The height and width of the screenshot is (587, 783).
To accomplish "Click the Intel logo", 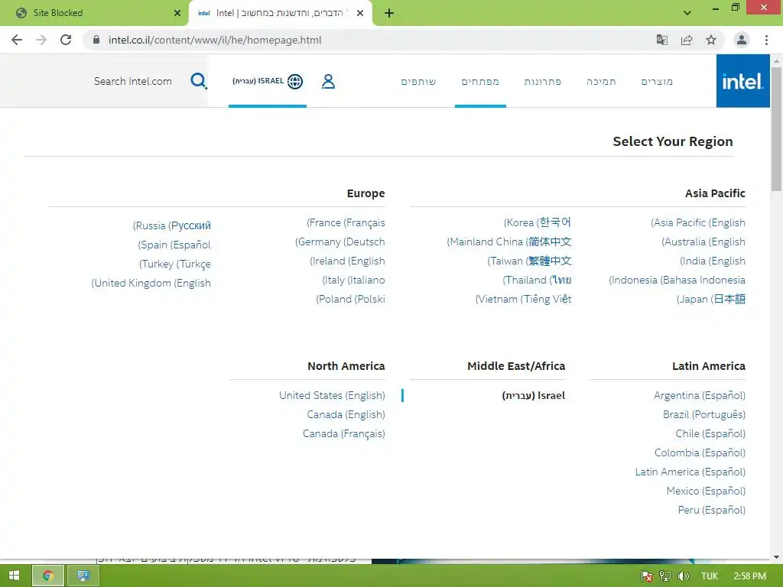I will point(742,81).
